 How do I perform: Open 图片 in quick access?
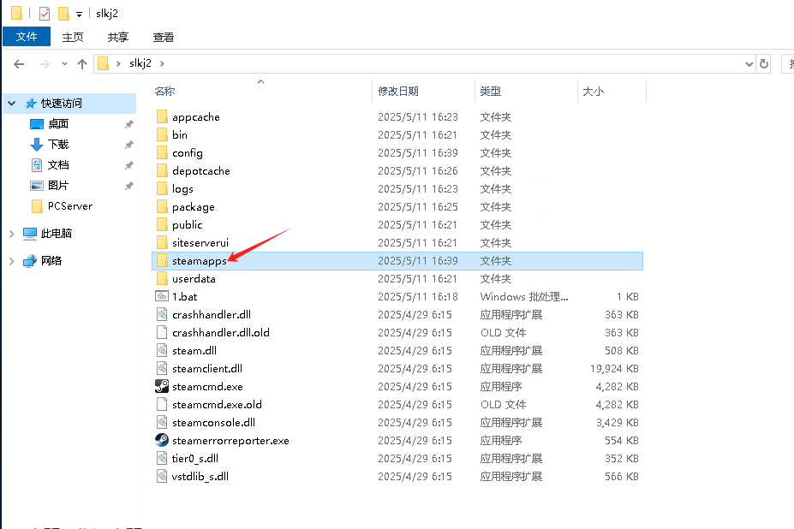(x=58, y=185)
